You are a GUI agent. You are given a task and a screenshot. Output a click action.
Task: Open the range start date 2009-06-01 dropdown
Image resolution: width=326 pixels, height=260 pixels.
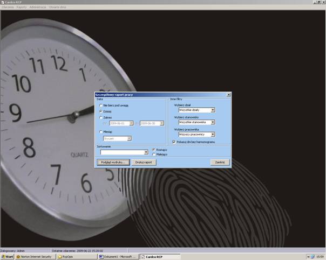pos(131,123)
